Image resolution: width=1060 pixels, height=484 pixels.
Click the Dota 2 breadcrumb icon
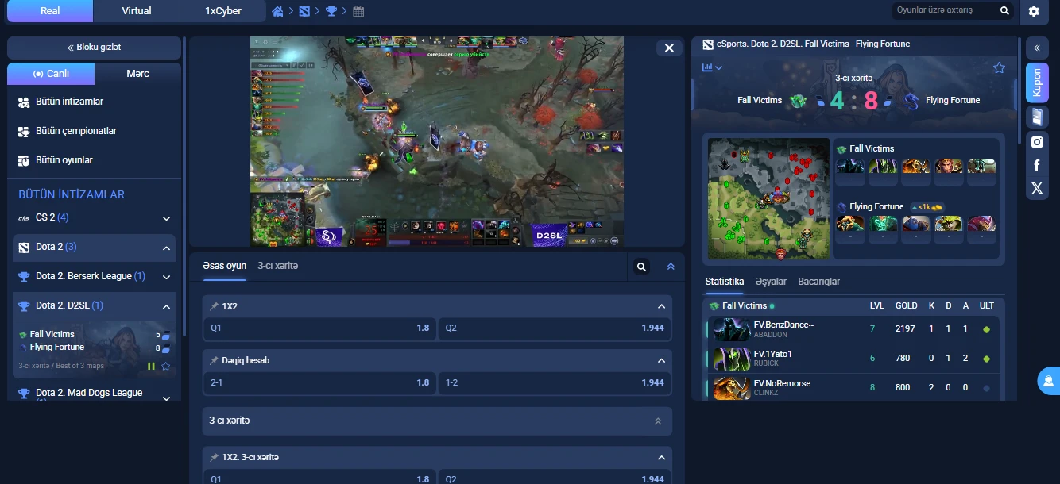pyautogui.click(x=304, y=11)
